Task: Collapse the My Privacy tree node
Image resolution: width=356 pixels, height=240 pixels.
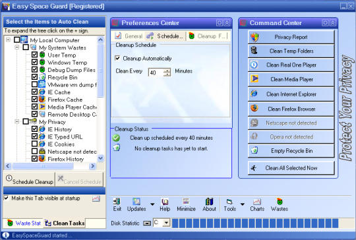Action: click(x=17, y=122)
